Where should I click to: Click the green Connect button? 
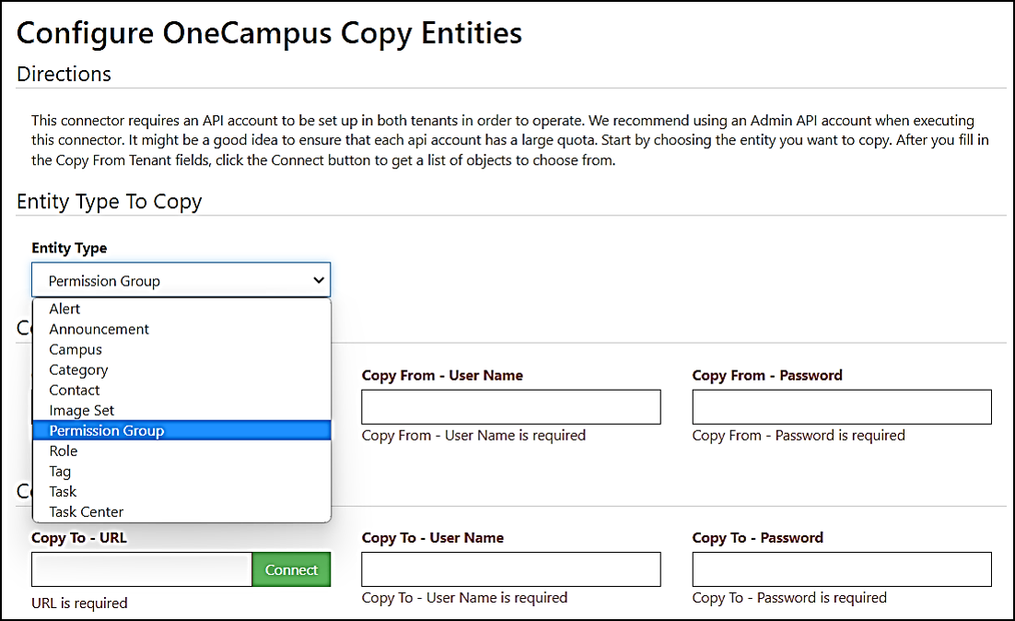291,569
